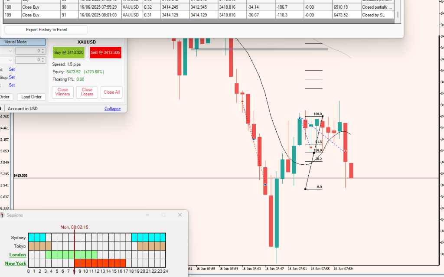
Task: Open the upper dropdown below Visual Mode
Action: 10,51
